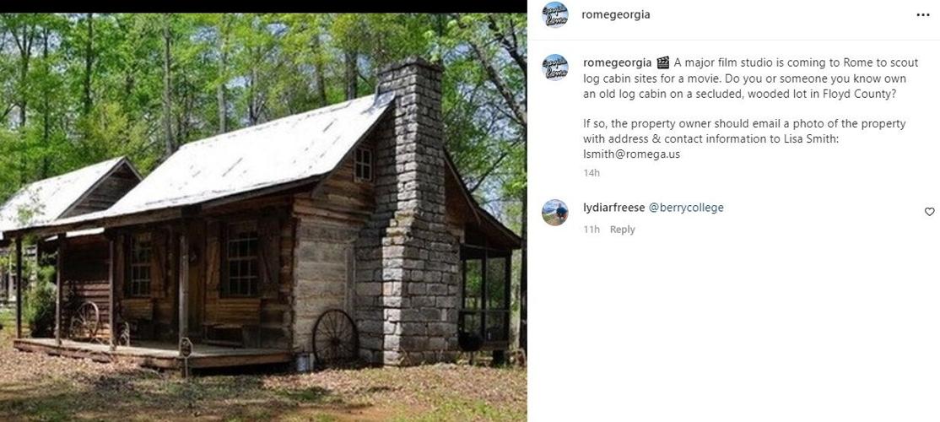This screenshot has height=422, width=940.
Task: Click the paragraph about emailing Lisa Smith
Action: pos(744,139)
